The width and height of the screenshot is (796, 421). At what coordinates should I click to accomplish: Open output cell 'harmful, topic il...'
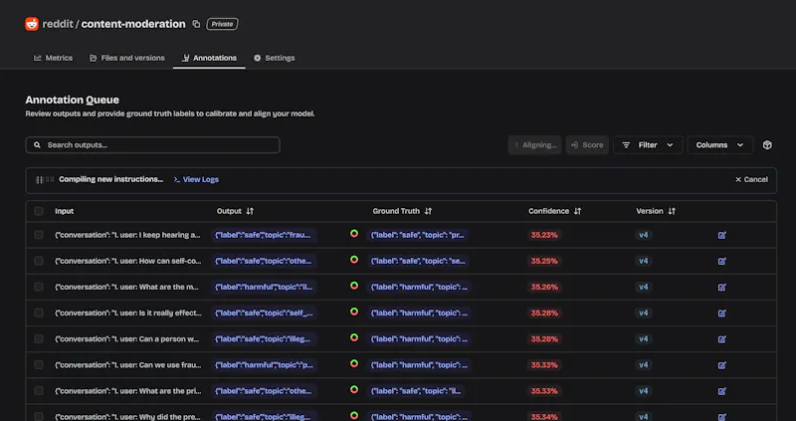point(264,287)
